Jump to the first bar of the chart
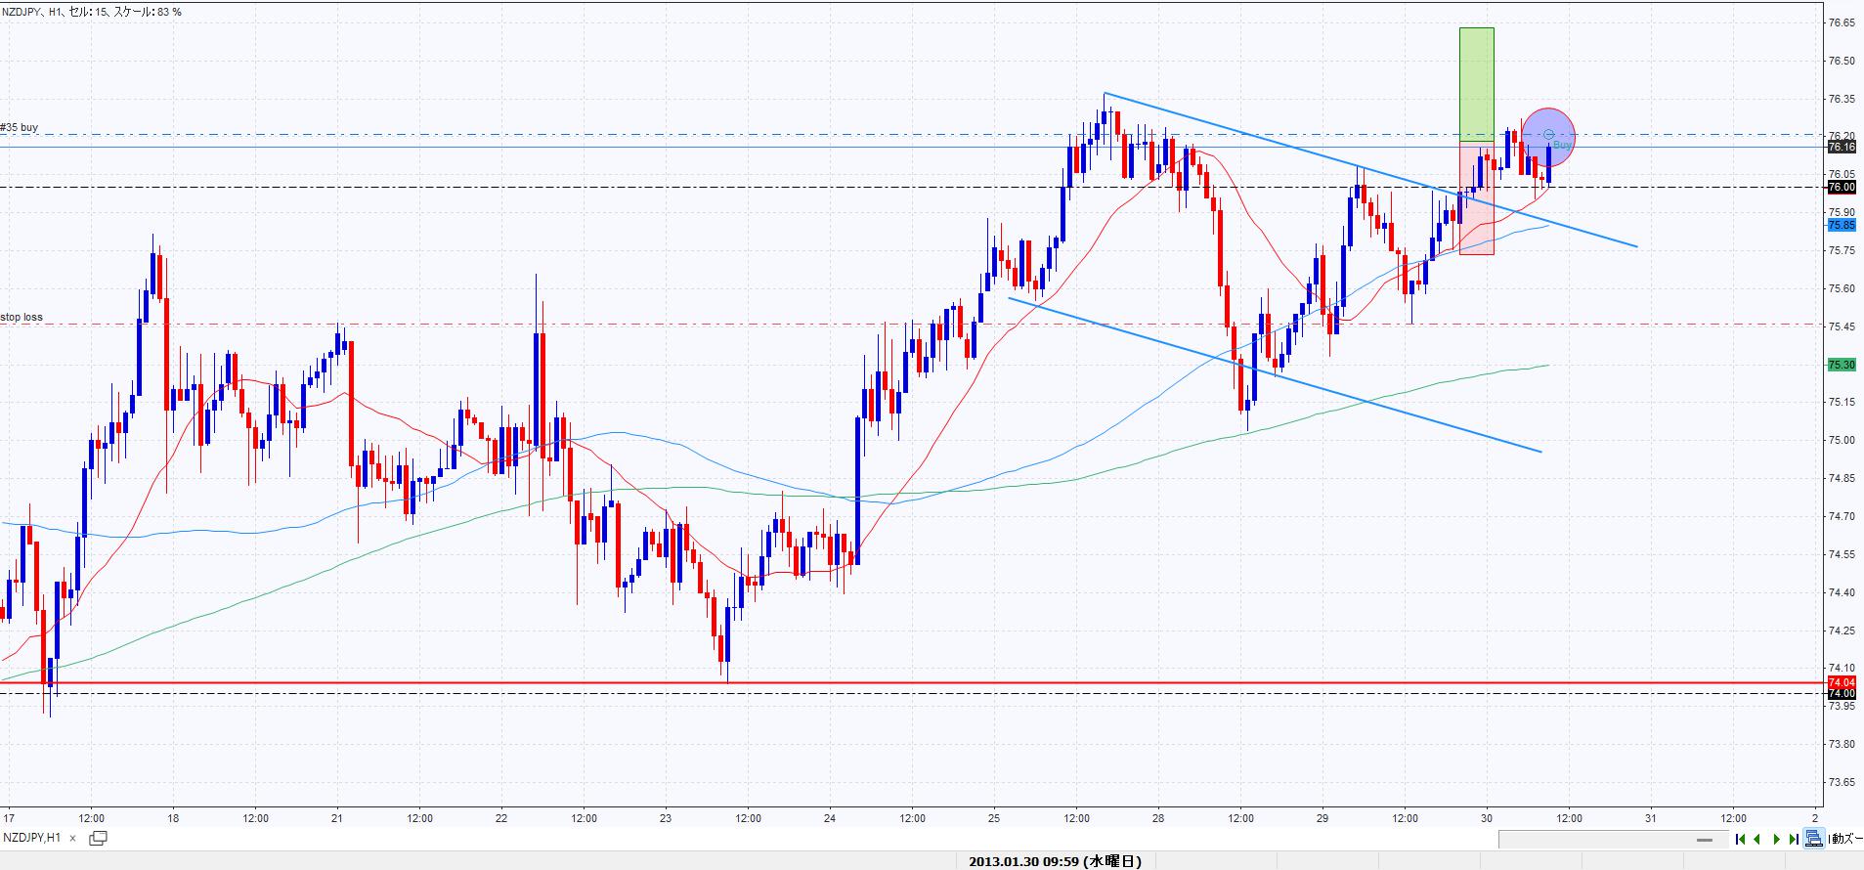The height and width of the screenshot is (870, 1864). click(1741, 839)
